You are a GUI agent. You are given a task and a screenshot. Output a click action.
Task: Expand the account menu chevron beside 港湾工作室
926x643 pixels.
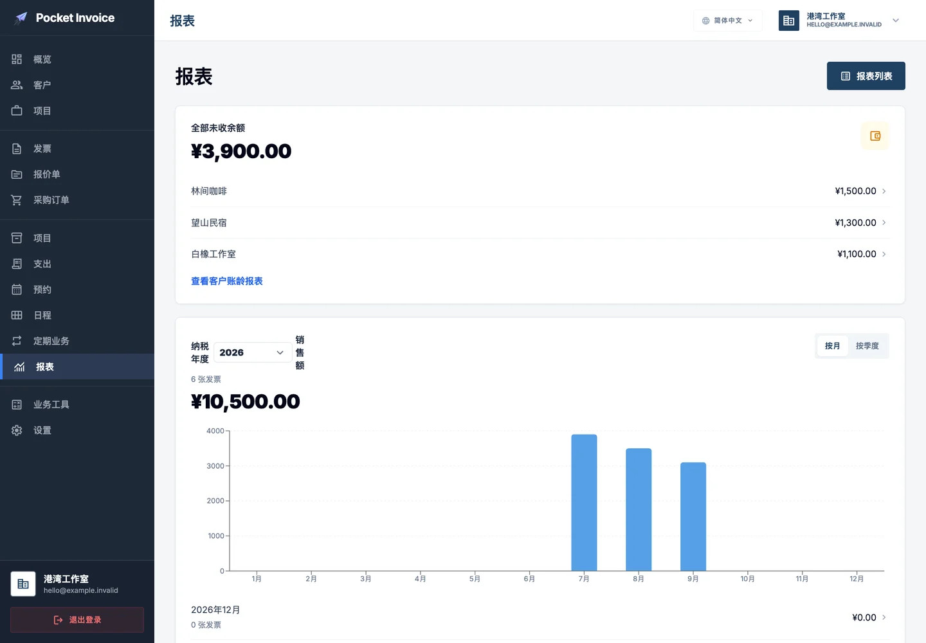pyautogui.click(x=896, y=21)
